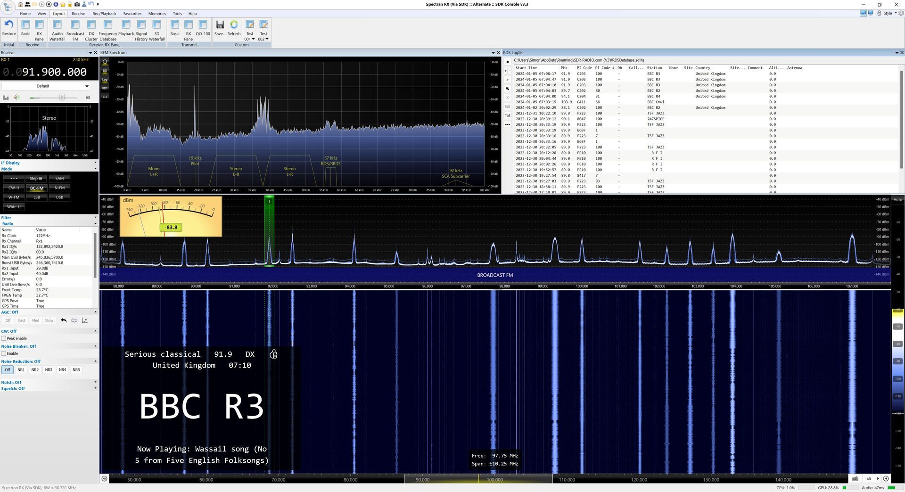
Task: Show the Frequency Database pane
Action: [x=107, y=27]
